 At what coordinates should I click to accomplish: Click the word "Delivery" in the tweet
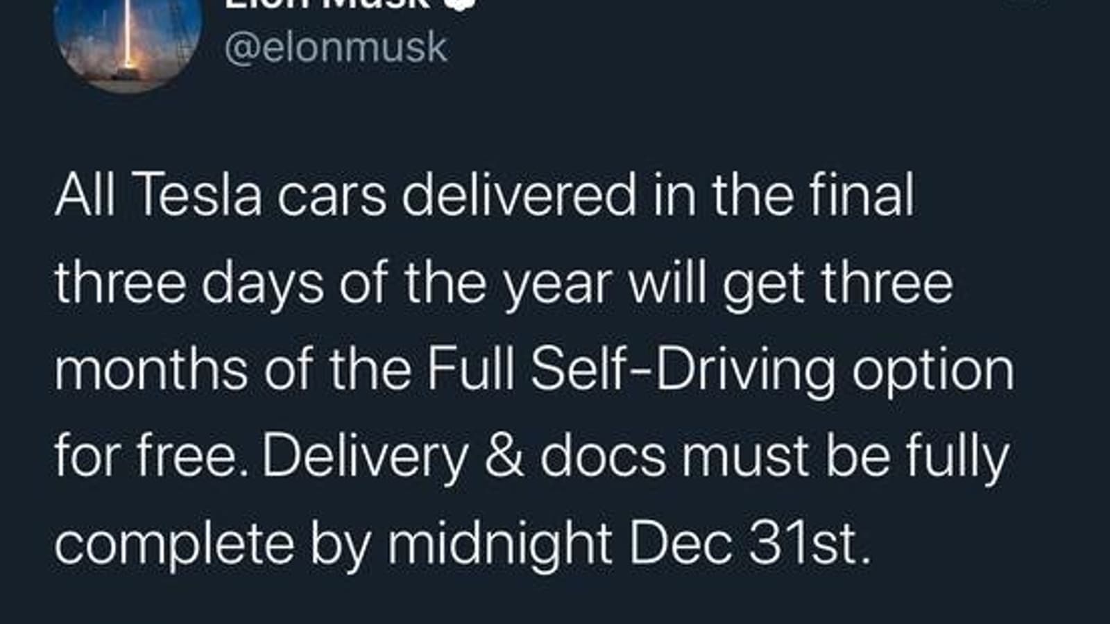365,456
